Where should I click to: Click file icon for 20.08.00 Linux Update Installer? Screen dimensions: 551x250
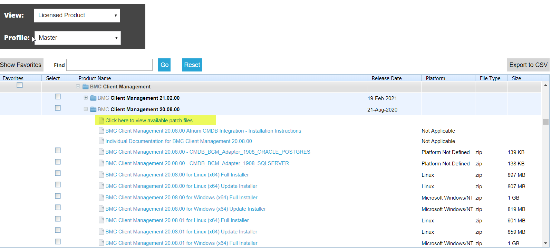(101, 186)
